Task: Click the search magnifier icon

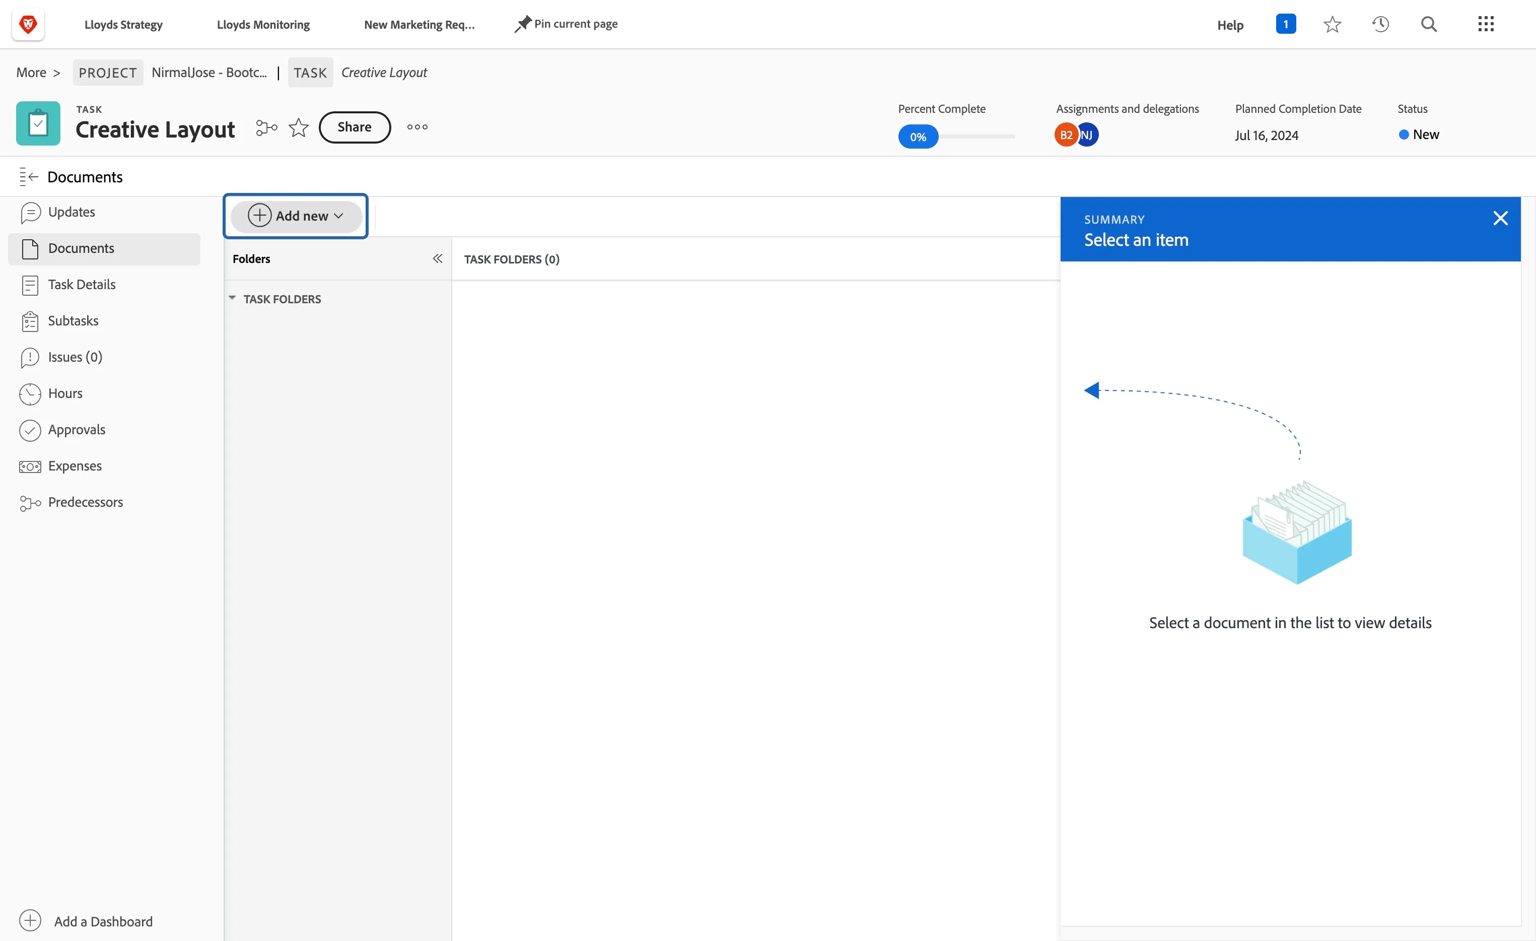Action: pyautogui.click(x=1429, y=24)
